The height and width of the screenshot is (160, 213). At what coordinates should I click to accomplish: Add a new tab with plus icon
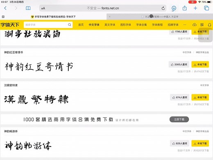[x=195, y=8]
